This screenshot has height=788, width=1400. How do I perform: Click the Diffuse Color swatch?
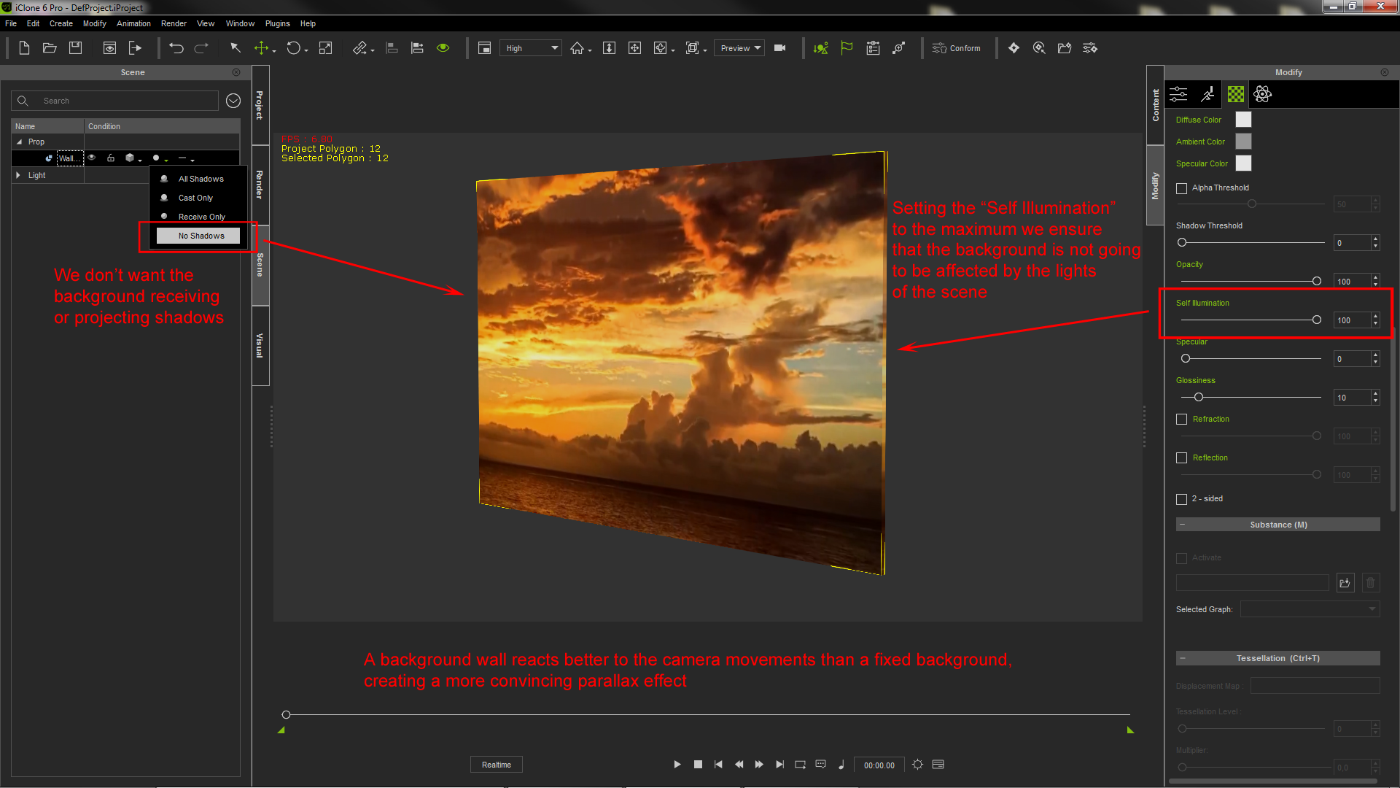tap(1244, 120)
